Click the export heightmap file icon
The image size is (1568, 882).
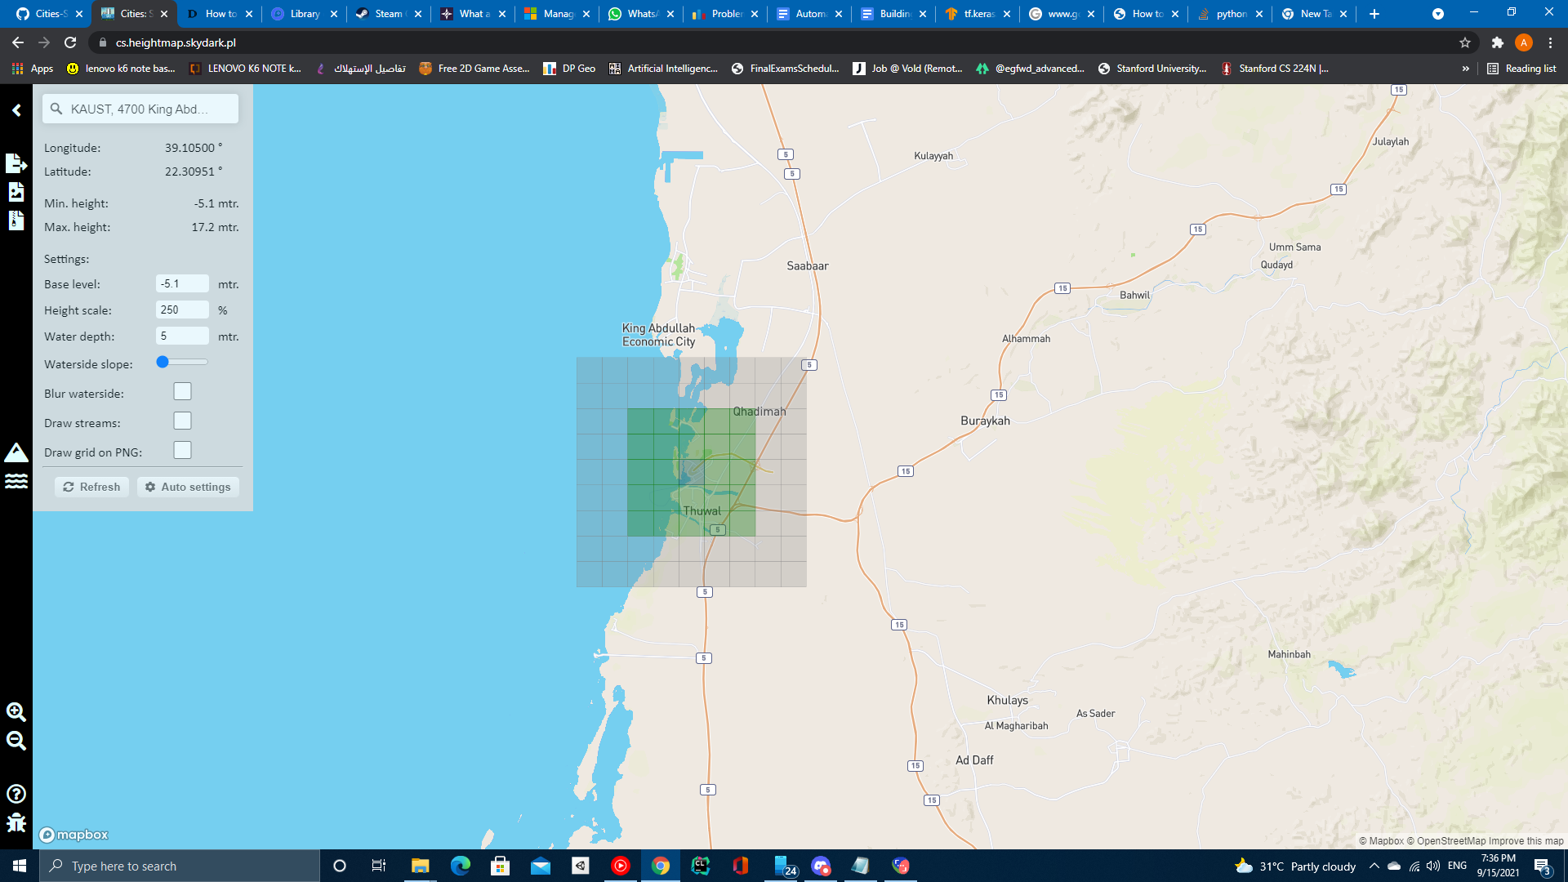point(16,163)
